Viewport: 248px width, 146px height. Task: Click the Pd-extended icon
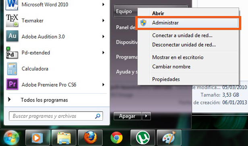pyautogui.click(x=12, y=53)
